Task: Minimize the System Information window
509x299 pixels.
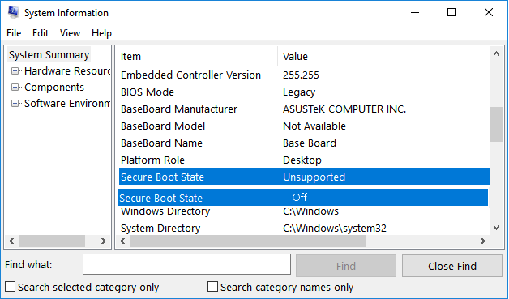Action: [415, 13]
